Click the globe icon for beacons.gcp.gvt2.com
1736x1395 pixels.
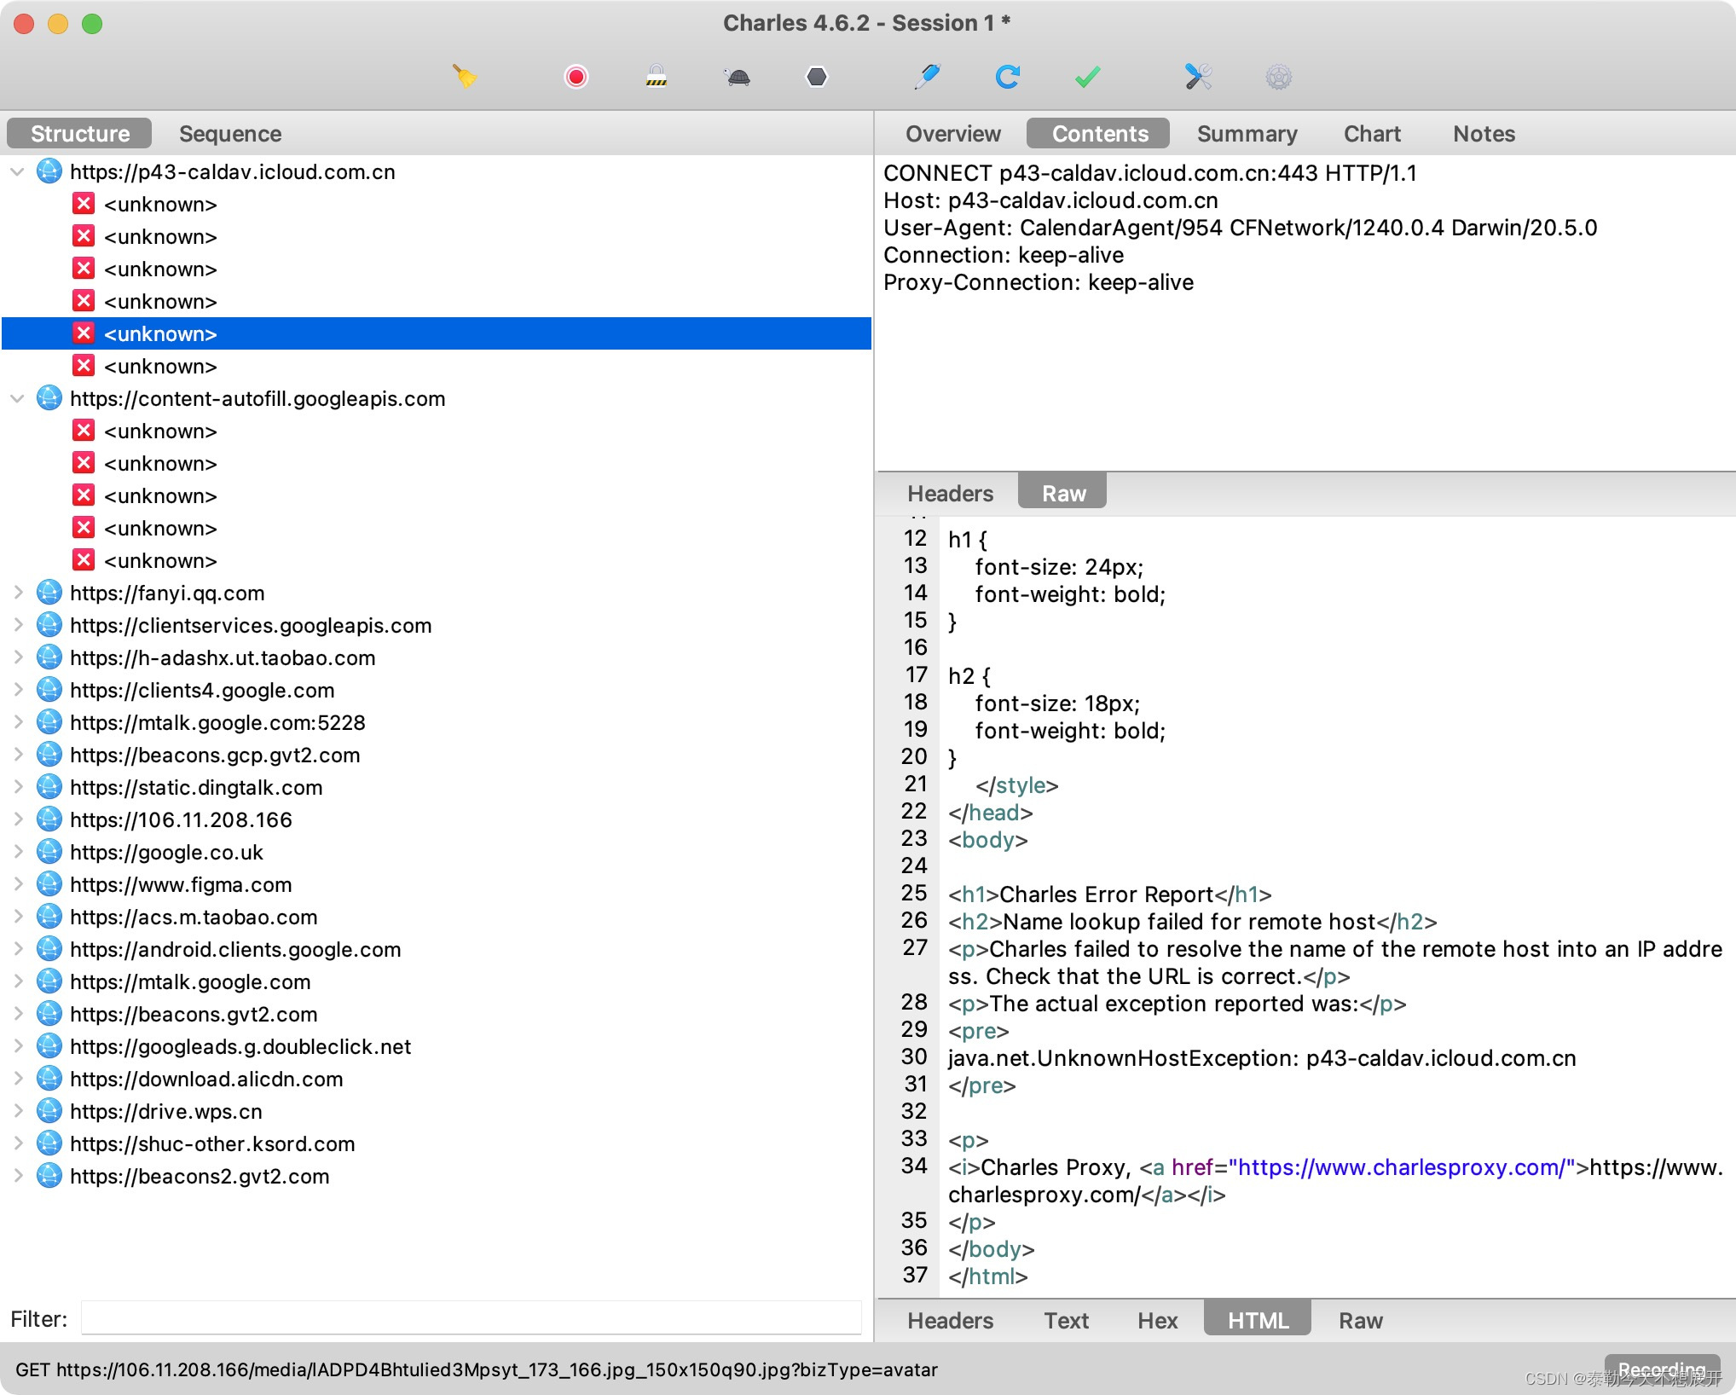[49, 755]
